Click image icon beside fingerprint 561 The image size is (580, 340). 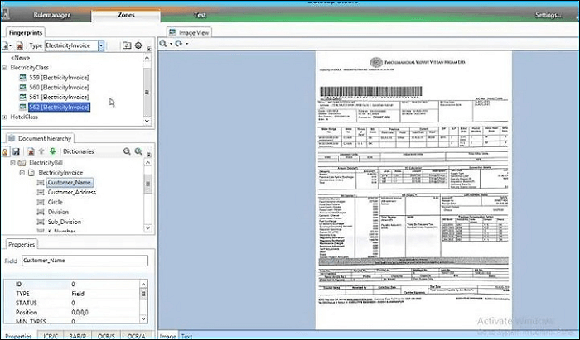(x=23, y=97)
